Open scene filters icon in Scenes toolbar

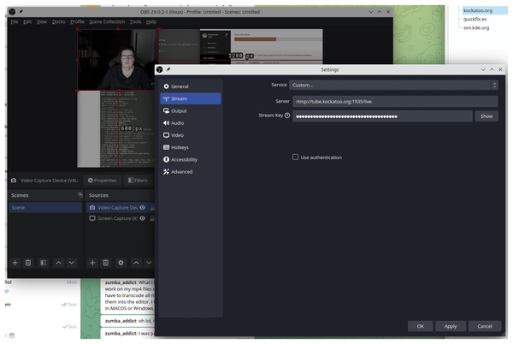click(44, 263)
